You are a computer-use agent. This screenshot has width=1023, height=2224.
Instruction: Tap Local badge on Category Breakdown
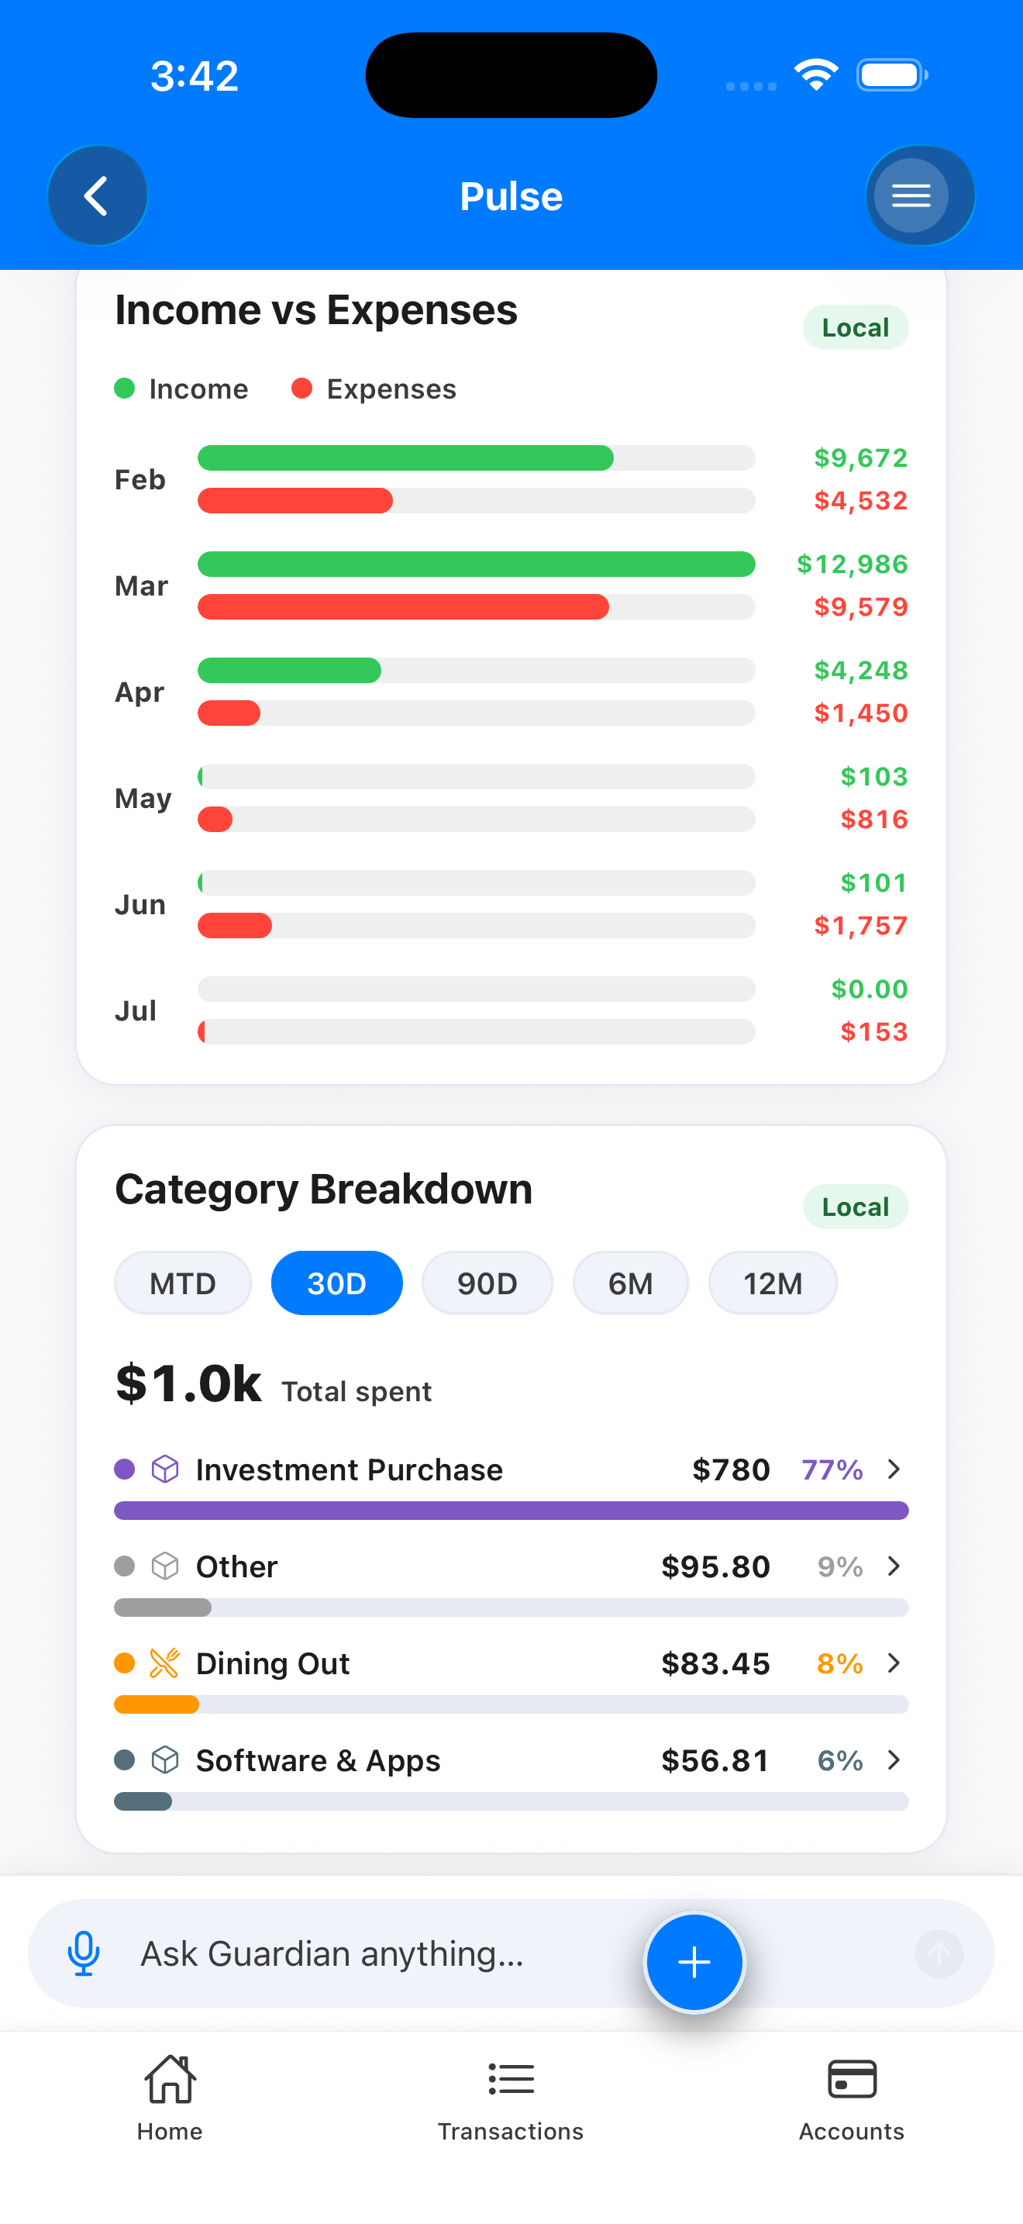coord(856,1206)
